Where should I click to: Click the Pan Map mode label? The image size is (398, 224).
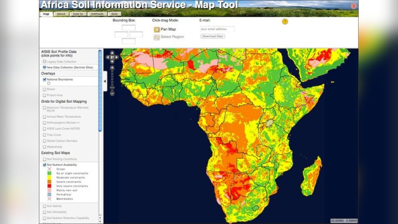click(x=168, y=29)
